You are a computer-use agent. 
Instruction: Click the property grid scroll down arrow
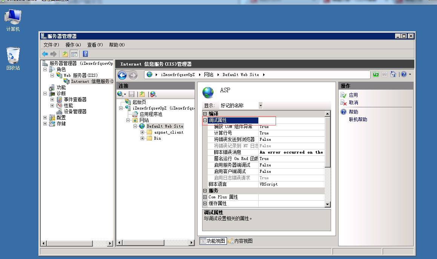tap(328, 204)
